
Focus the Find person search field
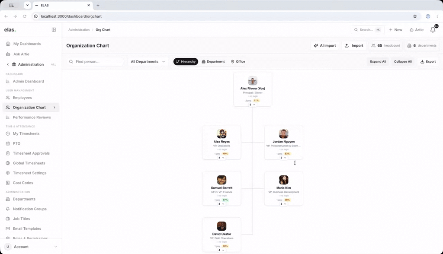[x=95, y=61]
